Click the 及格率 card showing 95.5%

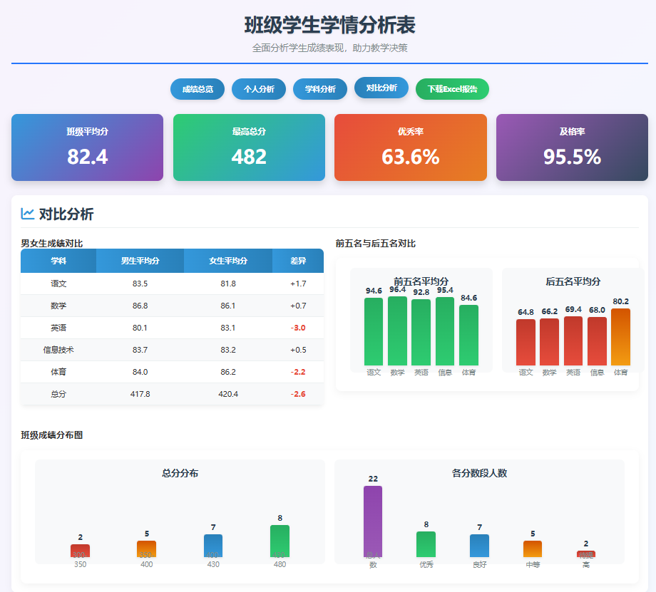point(571,146)
